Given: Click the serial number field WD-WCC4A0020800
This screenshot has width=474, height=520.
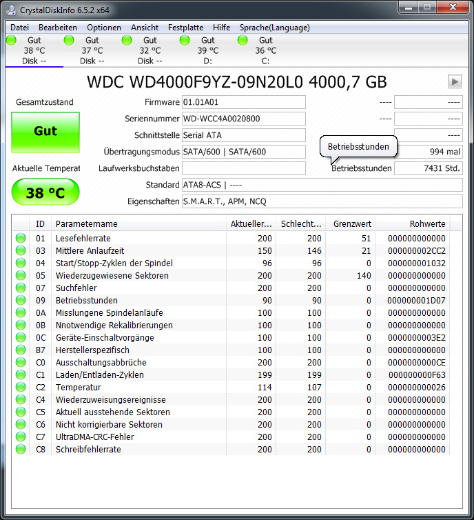Looking at the screenshot, I should coord(243,119).
